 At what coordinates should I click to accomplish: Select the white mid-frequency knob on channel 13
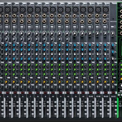point(74,54)
